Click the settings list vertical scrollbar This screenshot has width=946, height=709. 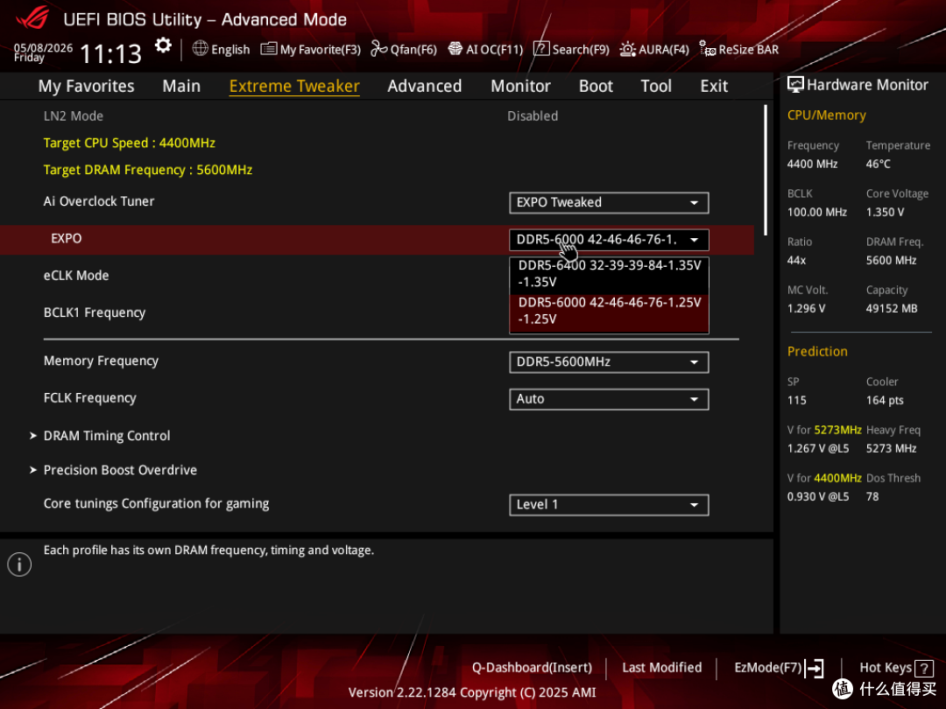tap(765, 170)
